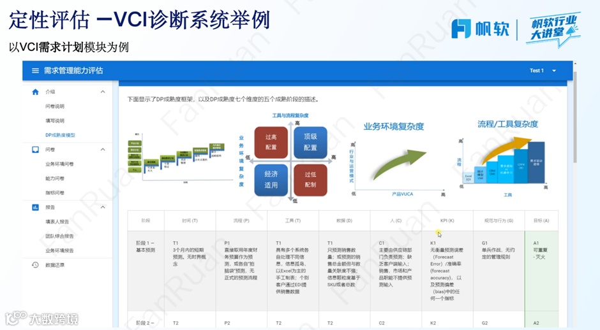Click the DP maturity staircase diagram

pyautogui.click(x=180, y=159)
